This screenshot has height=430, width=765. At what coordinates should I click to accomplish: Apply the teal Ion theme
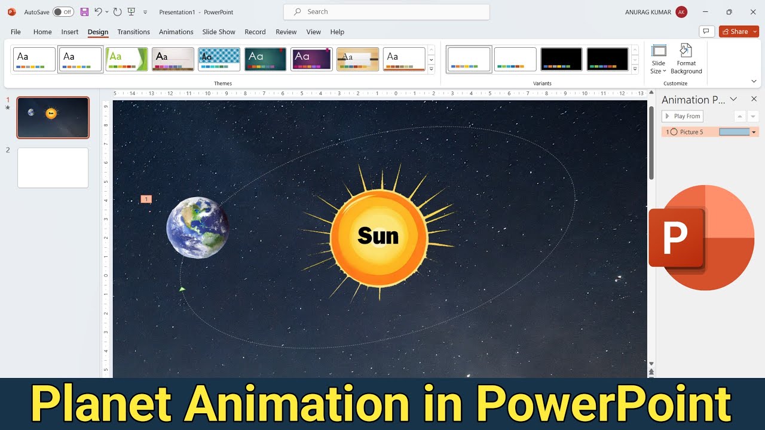pos(265,59)
